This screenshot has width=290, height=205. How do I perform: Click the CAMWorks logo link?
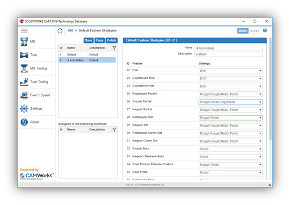[x=37, y=176]
